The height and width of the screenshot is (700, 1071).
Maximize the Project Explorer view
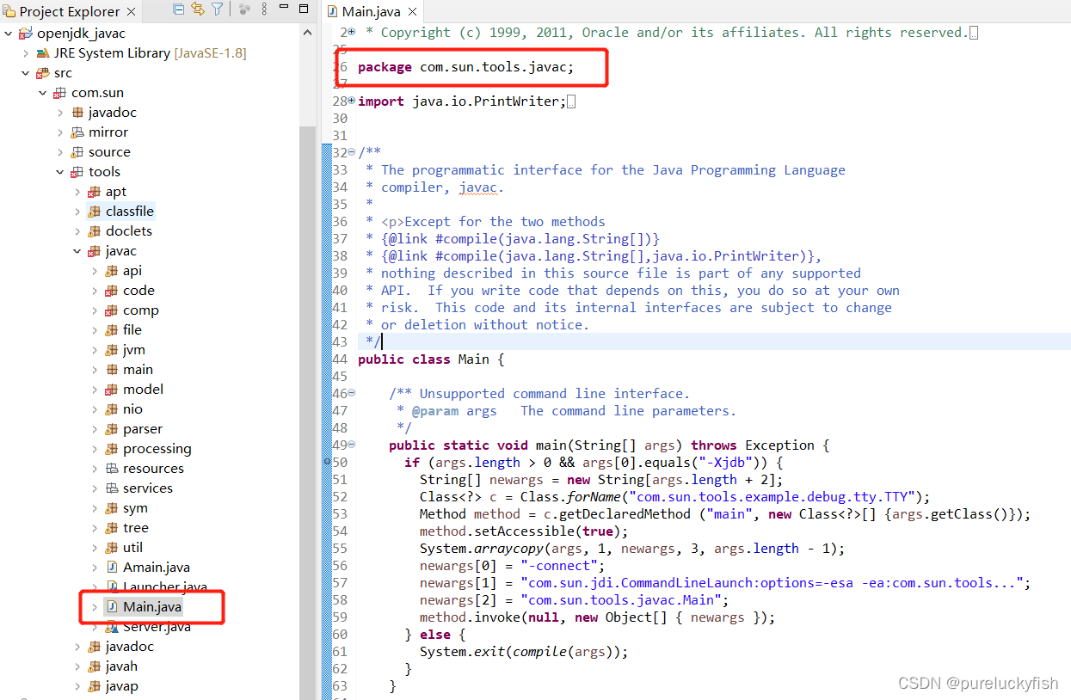pos(304,9)
